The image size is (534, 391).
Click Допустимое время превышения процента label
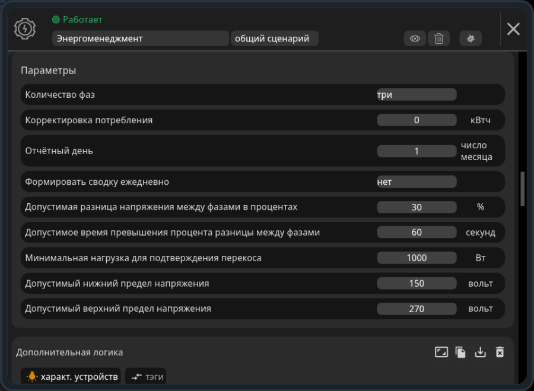tap(172, 232)
